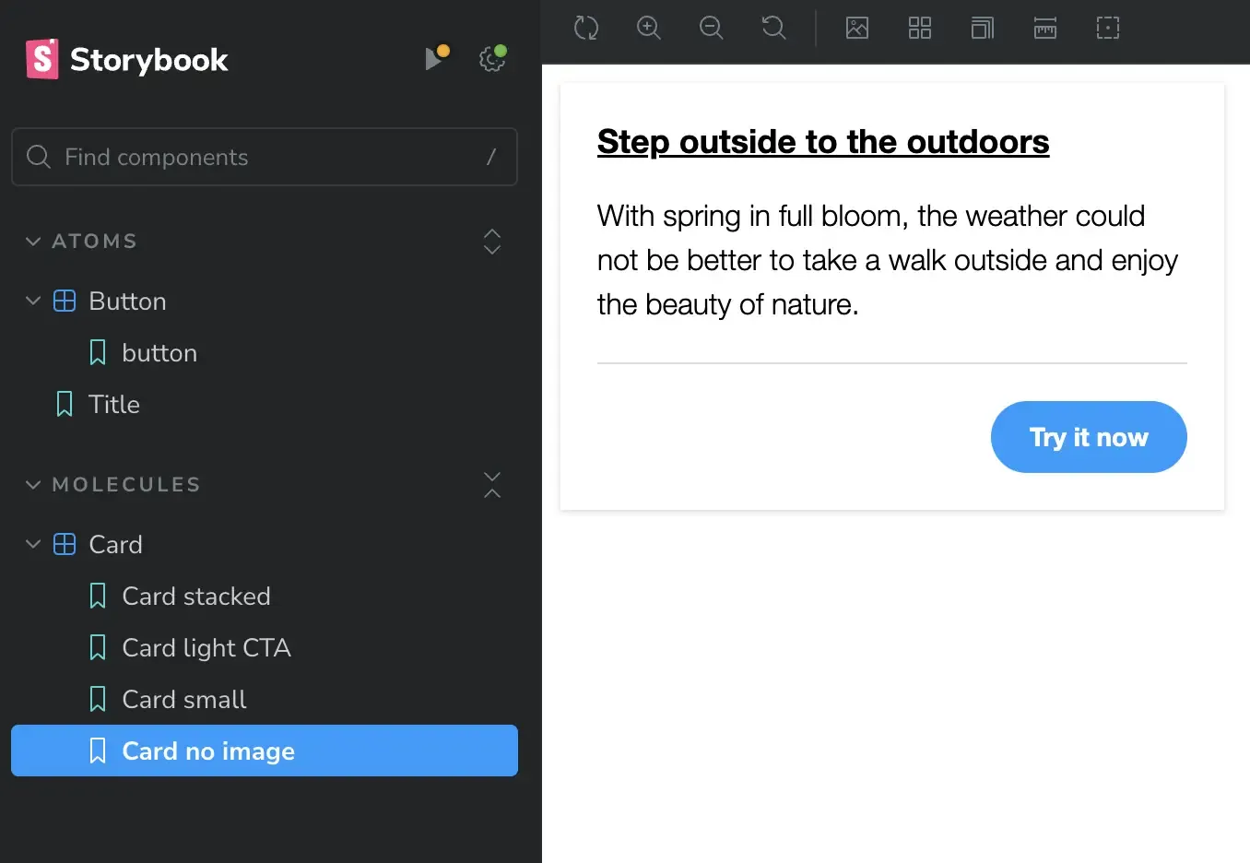Collapse the ATOMS section chevron
1250x863 pixels.
point(33,242)
